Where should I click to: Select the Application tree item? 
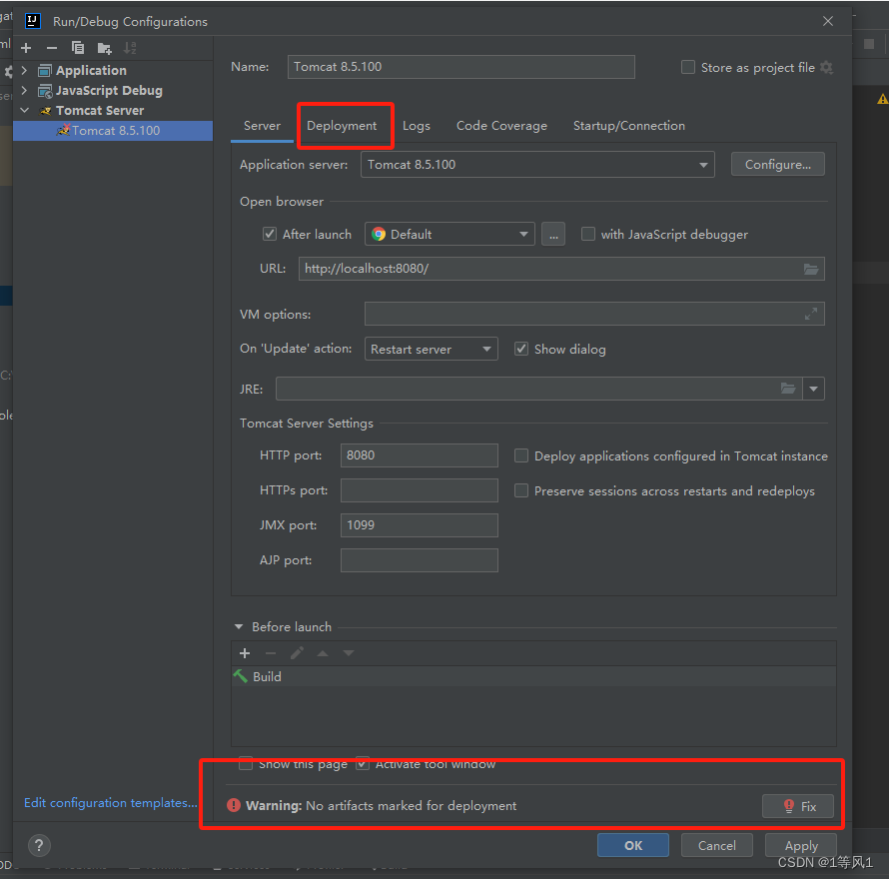[91, 70]
